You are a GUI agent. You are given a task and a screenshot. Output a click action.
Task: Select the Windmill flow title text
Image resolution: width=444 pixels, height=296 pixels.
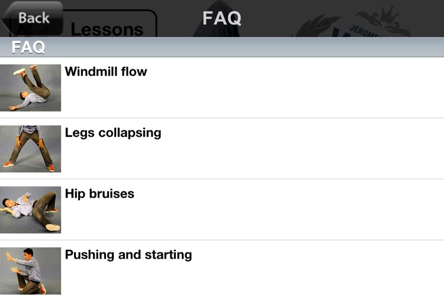106,72
